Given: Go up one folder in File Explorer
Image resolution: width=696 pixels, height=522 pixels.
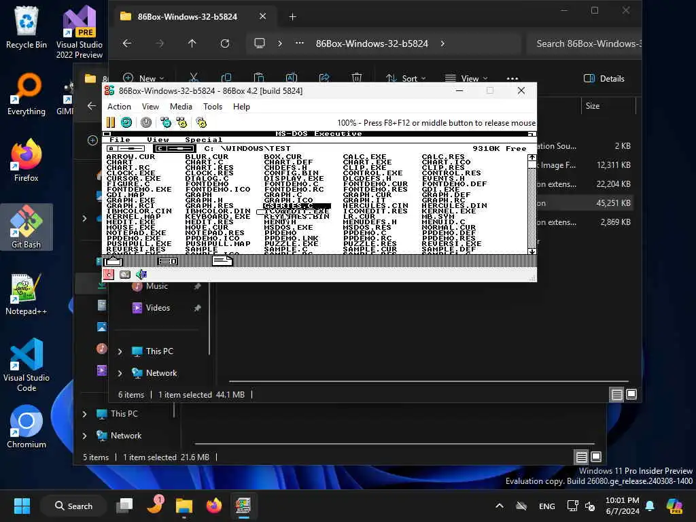Looking at the screenshot, I should click(x=192, y=43).
